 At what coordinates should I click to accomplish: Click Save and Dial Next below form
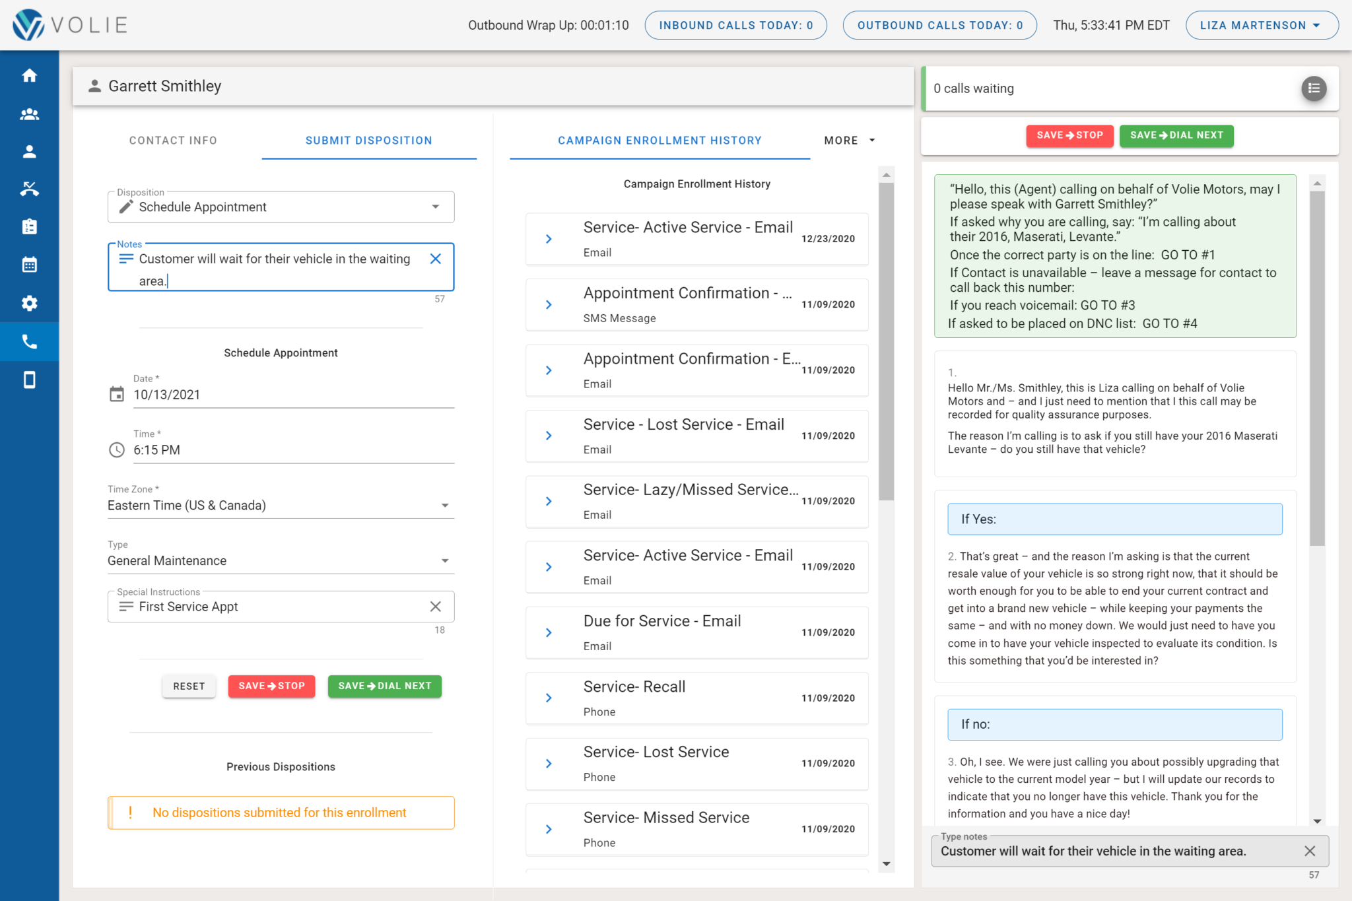(x=384, y=686)
